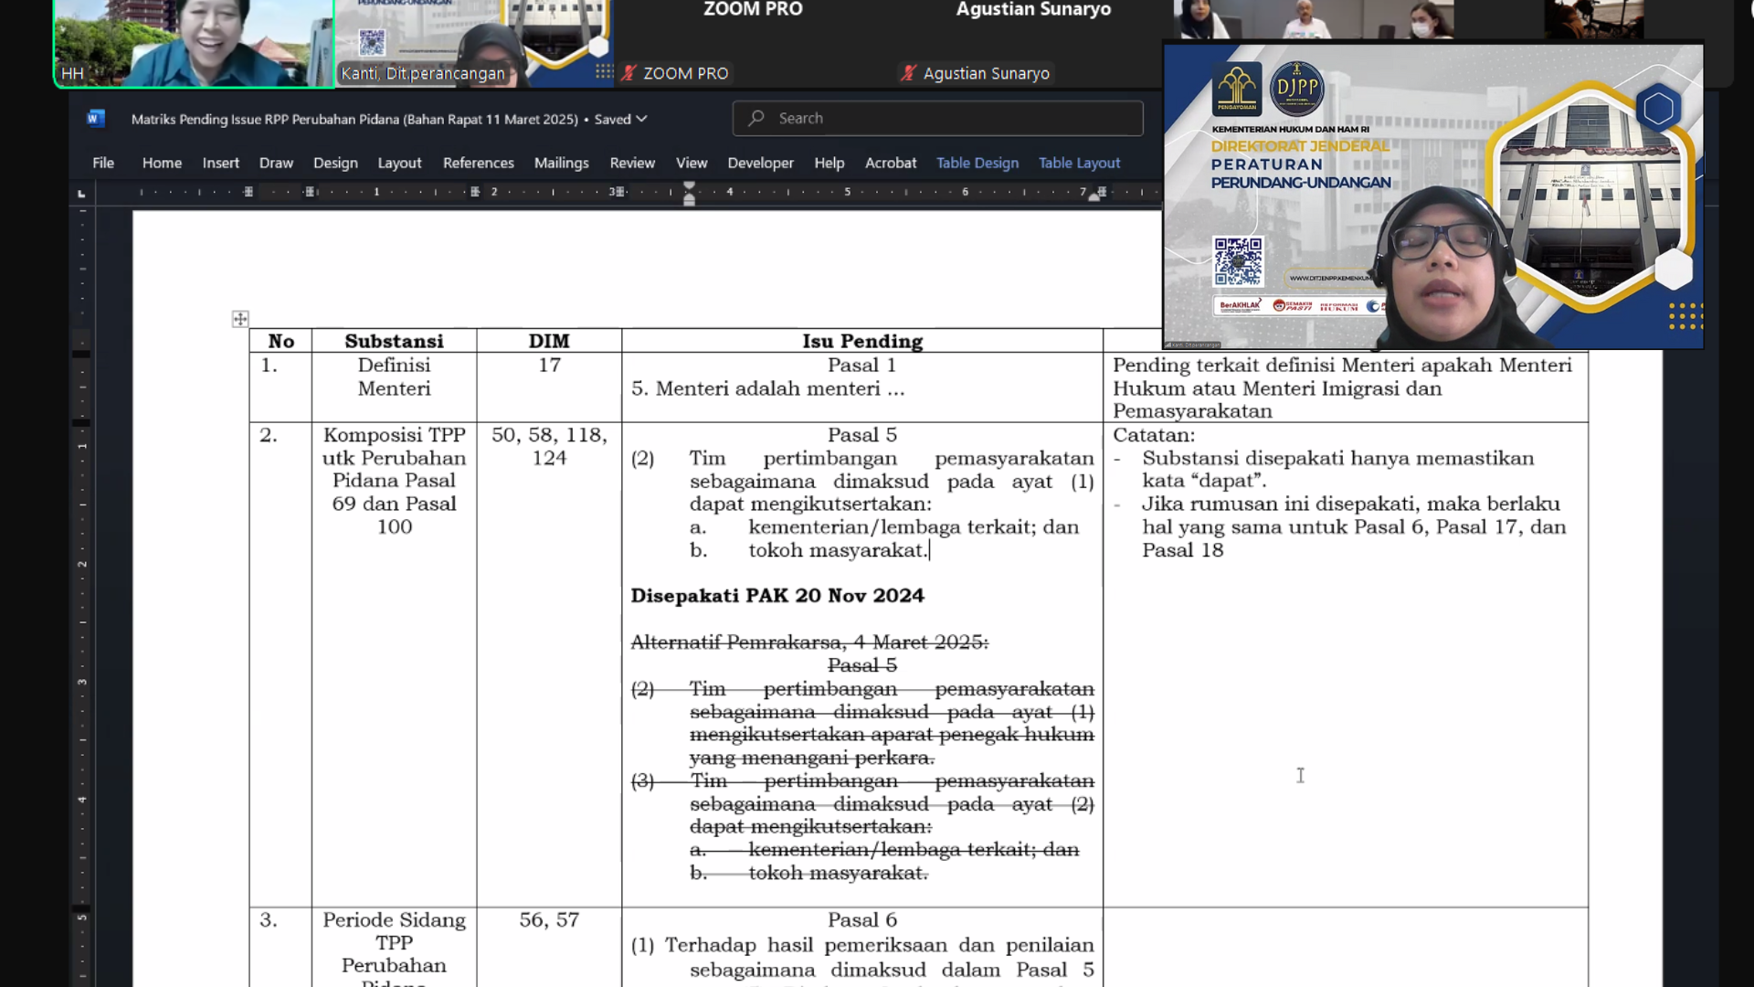Select Kanti Dit.perancangan video tile
The image size is (1754, 987).
coord(473,43)
